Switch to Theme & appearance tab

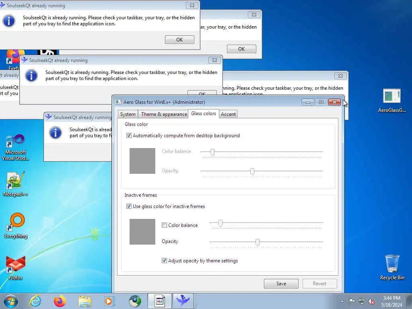(164, 114)
